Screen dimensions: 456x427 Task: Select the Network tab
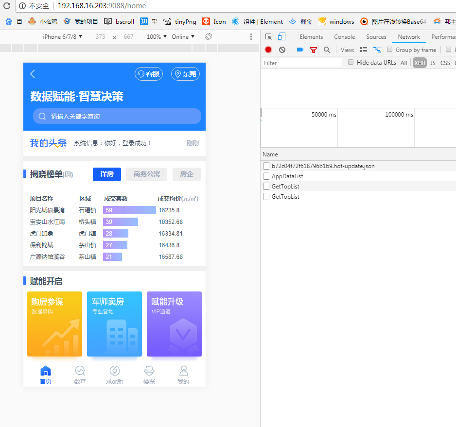(409, 36)
